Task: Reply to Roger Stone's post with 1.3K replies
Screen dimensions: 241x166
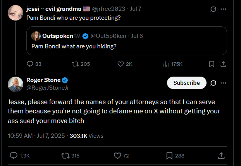Action: [x=20, y=156]
